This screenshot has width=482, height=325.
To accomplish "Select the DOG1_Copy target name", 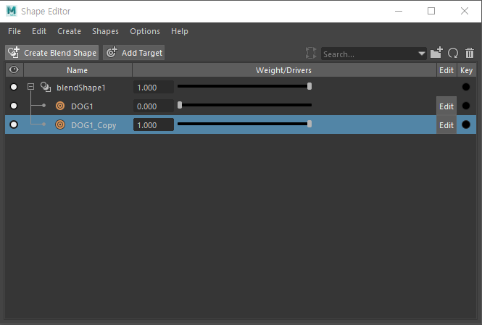I will point(94,125).
